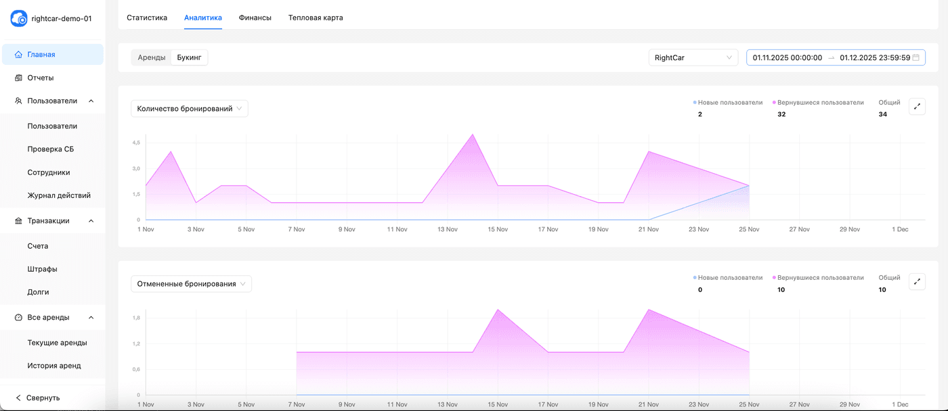Click the gauge icon beside Все аренды
The image size is (948, 411).
(x=18, y=318)
